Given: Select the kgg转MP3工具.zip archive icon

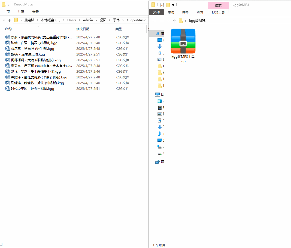Looking at the screenshot, I should coord(183,41).
